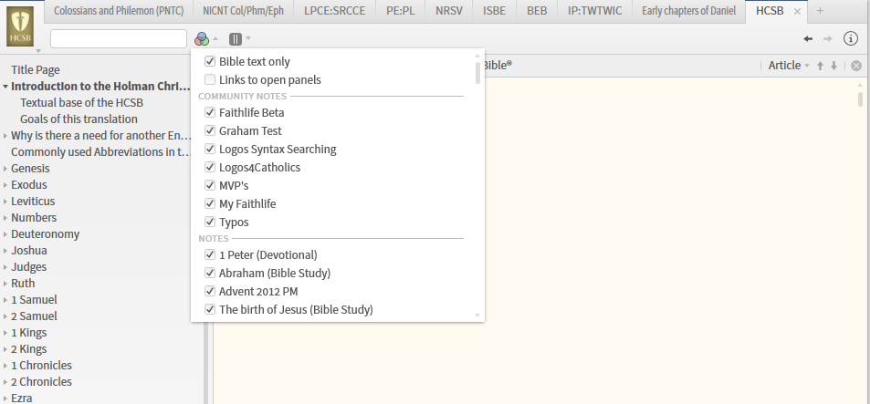The height and width of the screenshot is (404, 870).
Task: Open parallel resources dropdown arrow
Action: 248,39
